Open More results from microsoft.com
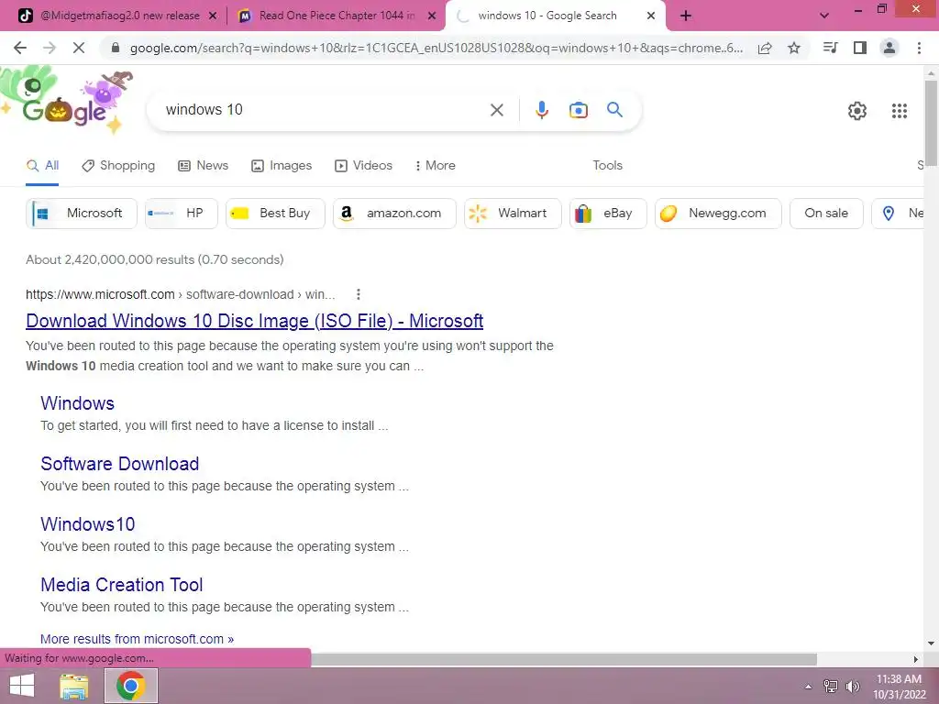Screen dimensions: 939x704 [x=138, y=639]
